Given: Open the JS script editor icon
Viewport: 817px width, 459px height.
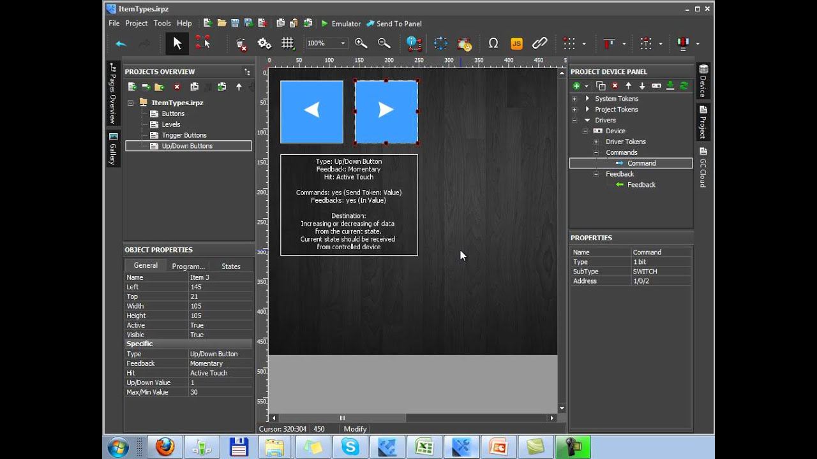Looking at the screenshot, I should coord(516,43).
